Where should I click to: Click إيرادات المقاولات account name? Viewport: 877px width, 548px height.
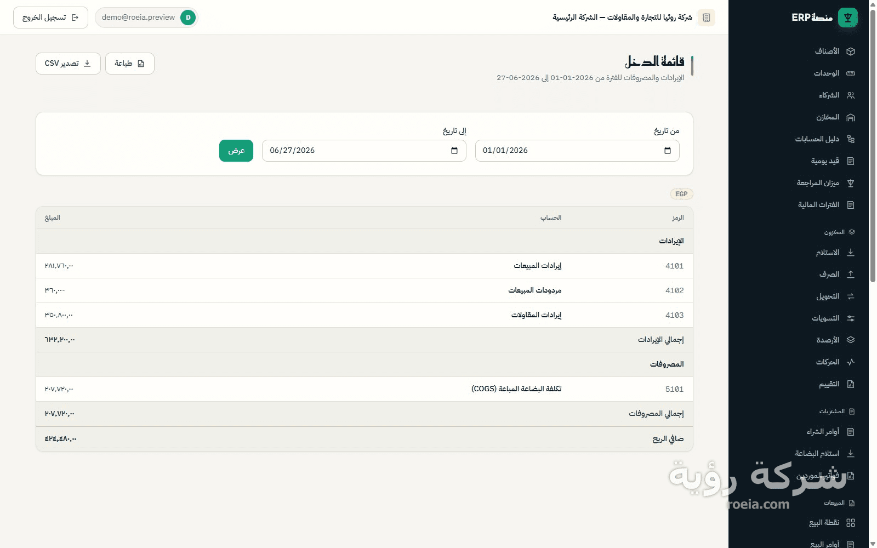click(x=536, y=315)
